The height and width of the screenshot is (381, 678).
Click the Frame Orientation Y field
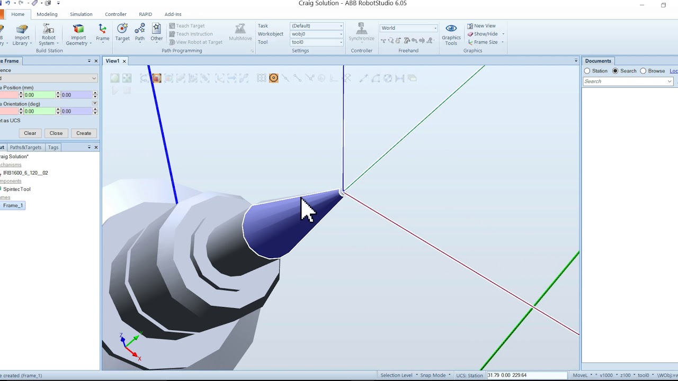click(39, 111)
